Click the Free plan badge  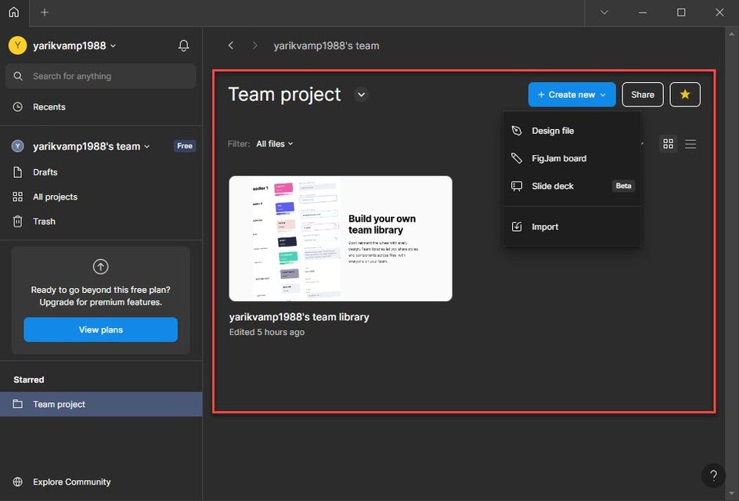click(x=184, y=146)
